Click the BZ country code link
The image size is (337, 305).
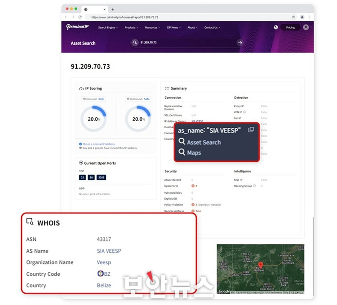pos(104,274)
